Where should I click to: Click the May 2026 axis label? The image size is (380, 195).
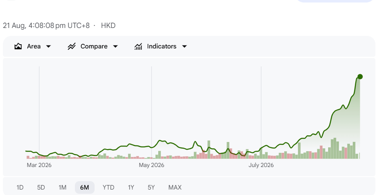pyautogui.click(x=151, y=165)
